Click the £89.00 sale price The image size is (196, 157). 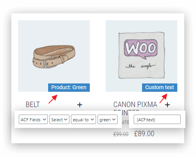(144, 134)
